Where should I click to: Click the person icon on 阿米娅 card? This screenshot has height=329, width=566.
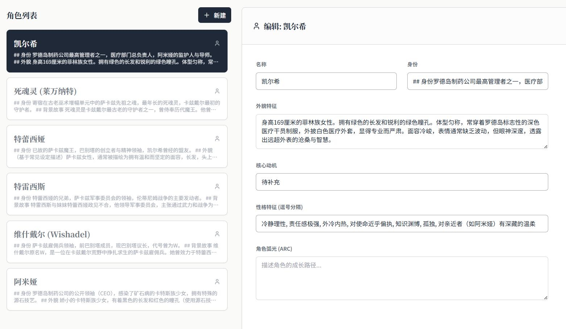coord(217,282)
